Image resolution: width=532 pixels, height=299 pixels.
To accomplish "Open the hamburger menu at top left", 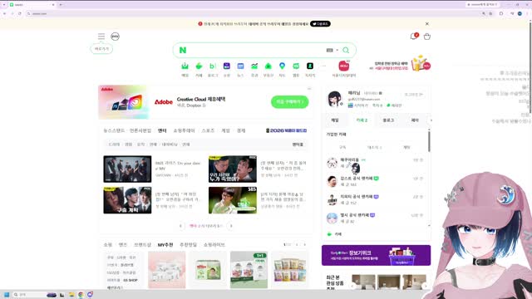I will tap(101, 37).
